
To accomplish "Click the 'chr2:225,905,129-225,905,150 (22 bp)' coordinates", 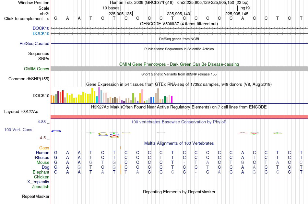I will tap(213, 3).
